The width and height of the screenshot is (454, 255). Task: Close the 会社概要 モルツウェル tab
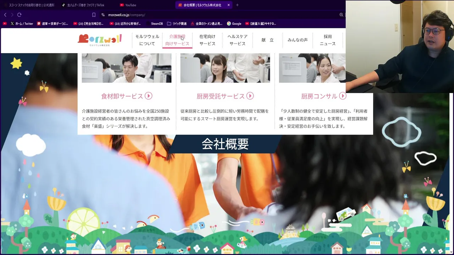(228, 5)
